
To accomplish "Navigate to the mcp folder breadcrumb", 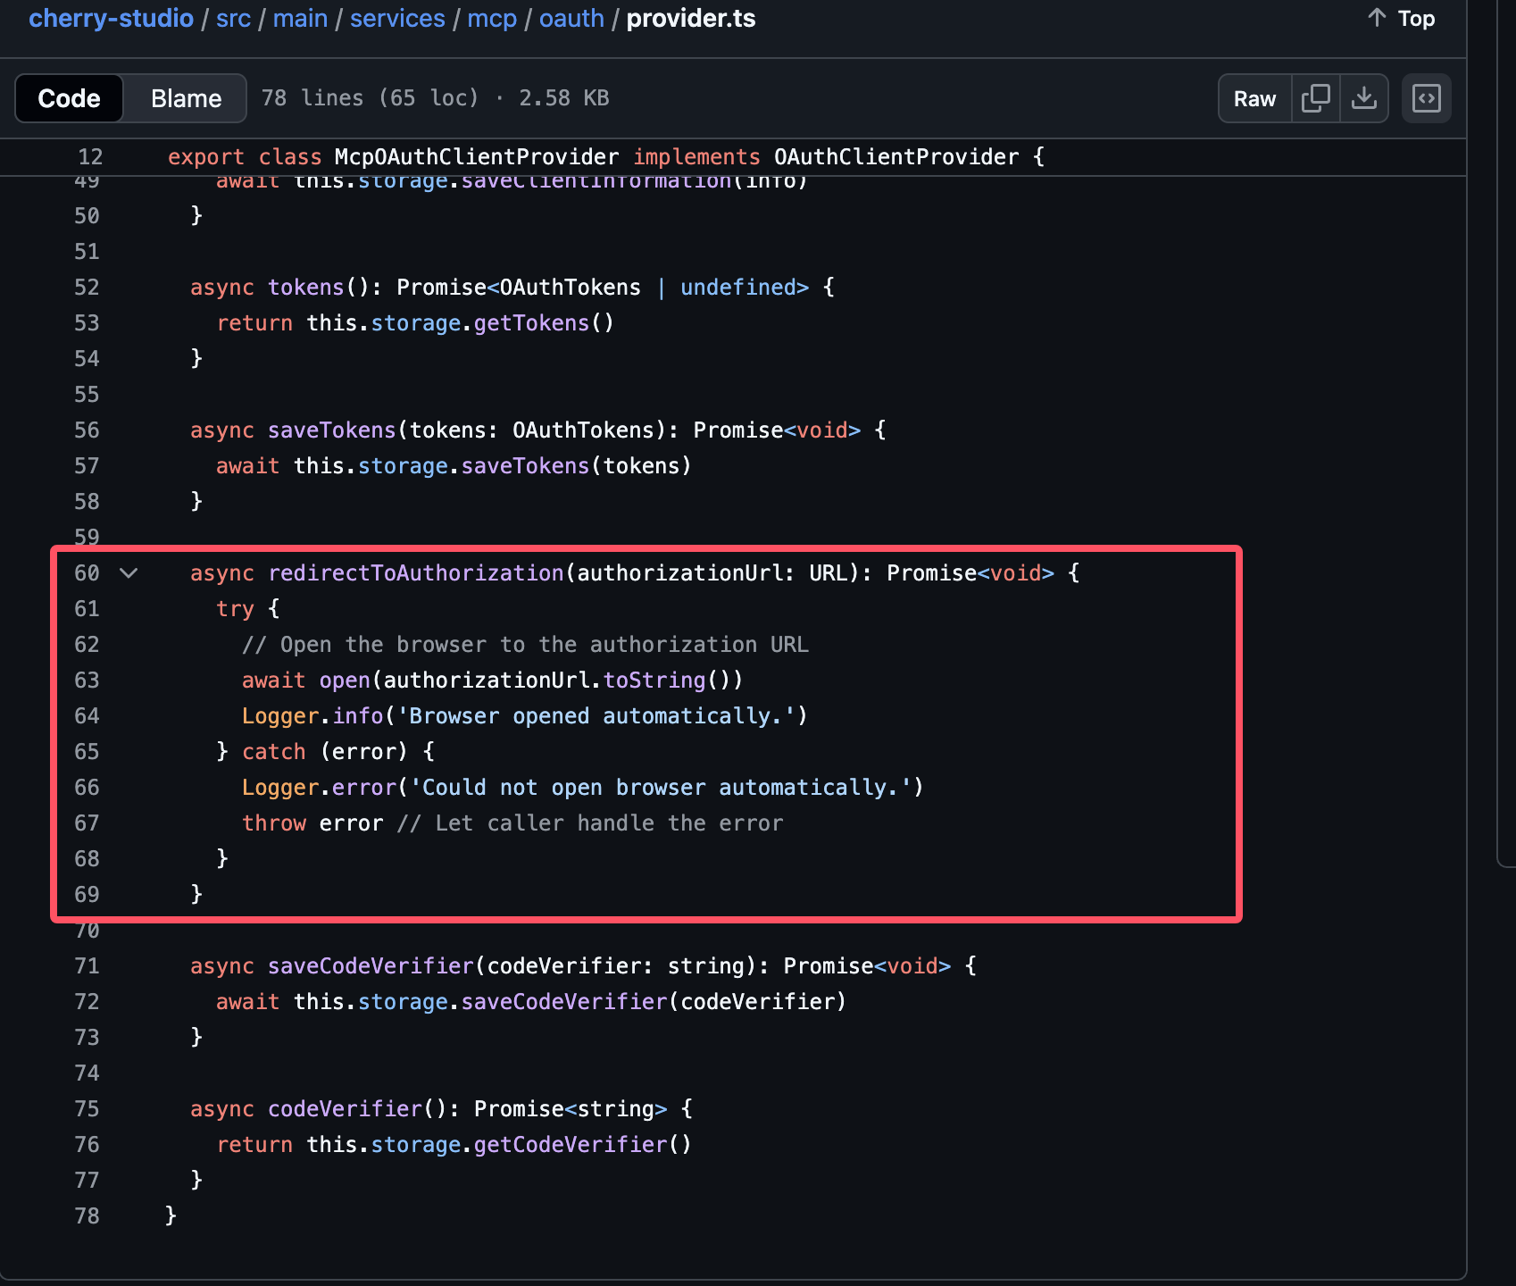I will coord(492,19).
